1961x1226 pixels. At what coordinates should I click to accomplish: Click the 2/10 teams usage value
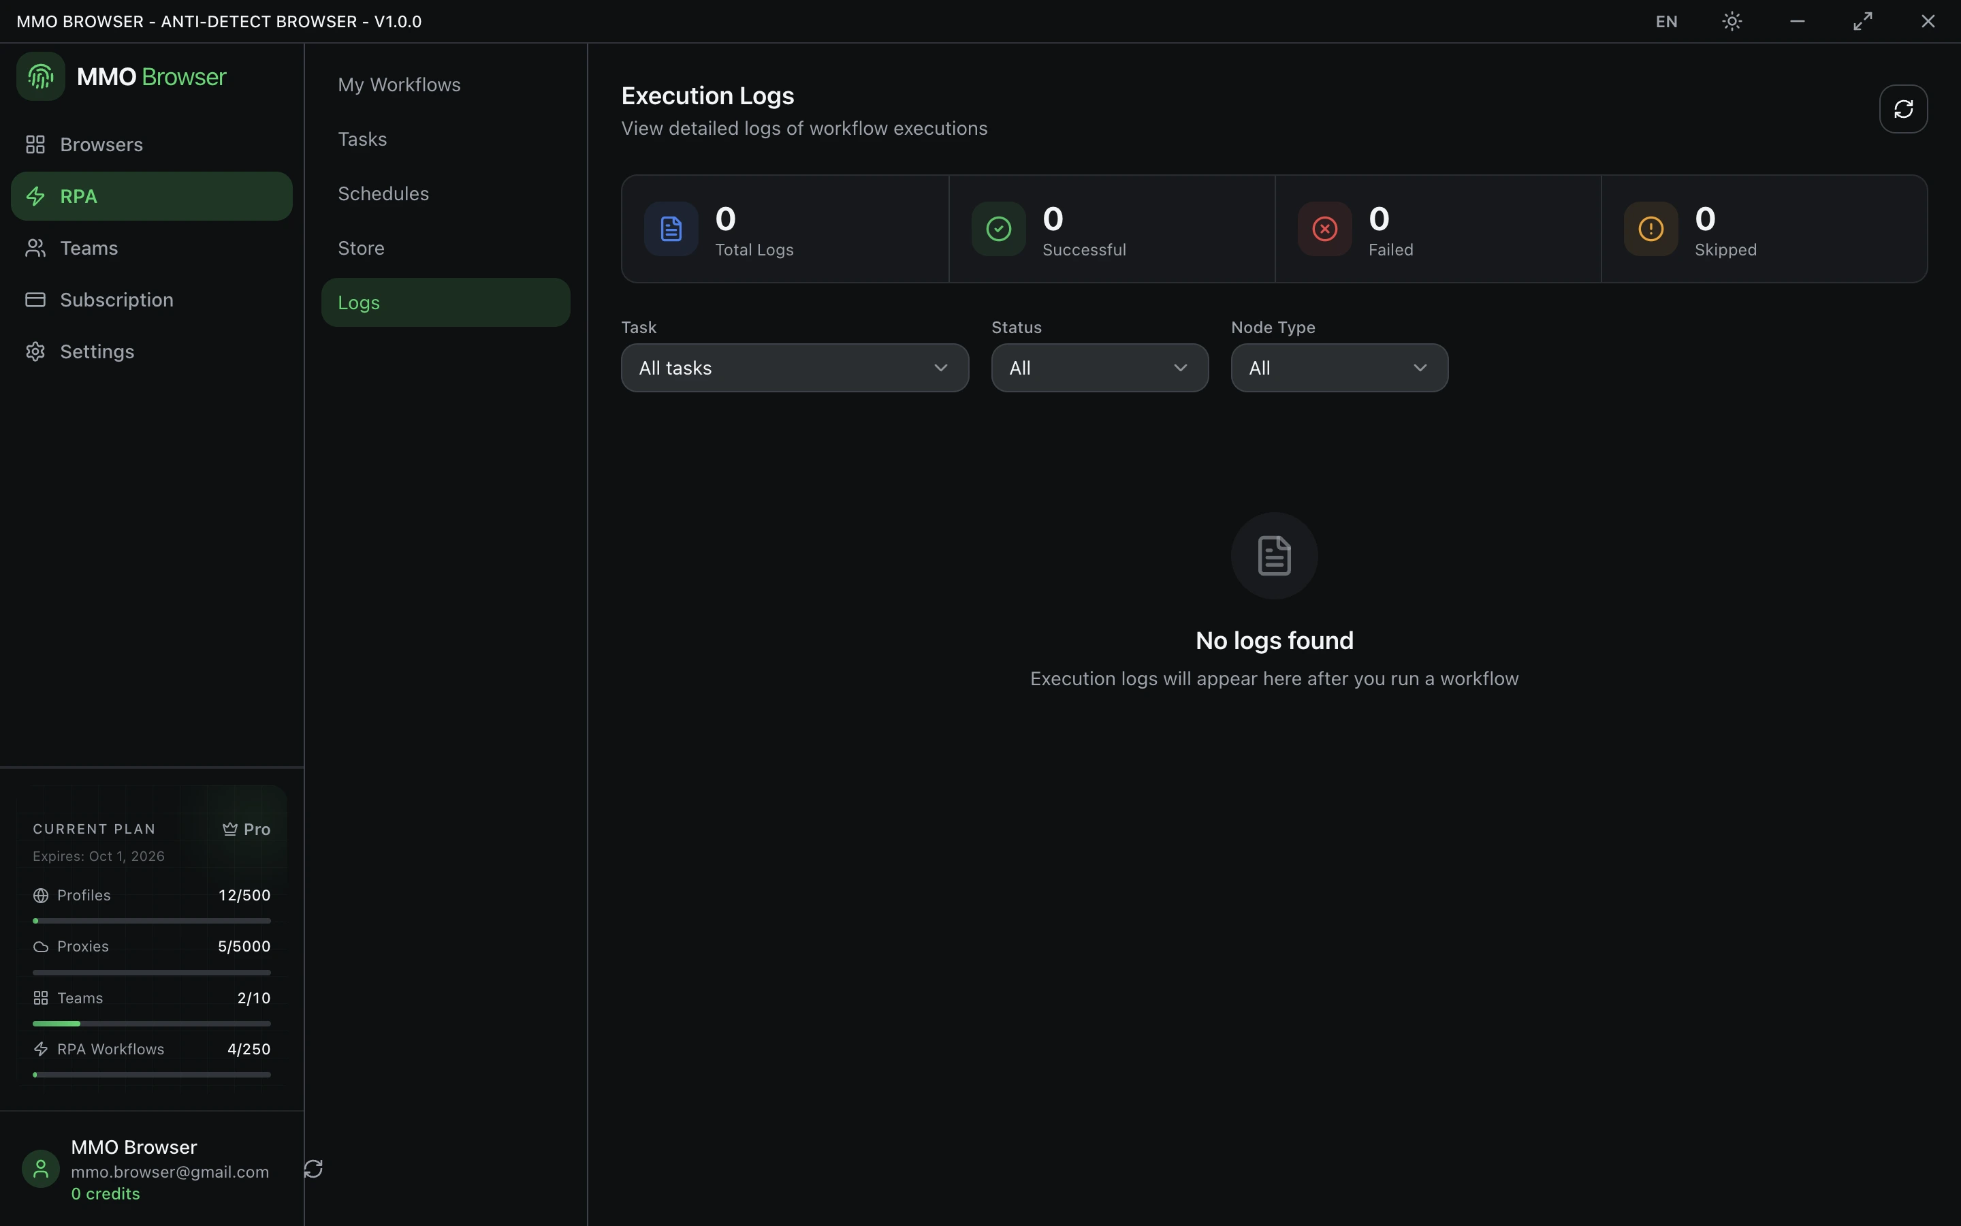pos(253,998)
